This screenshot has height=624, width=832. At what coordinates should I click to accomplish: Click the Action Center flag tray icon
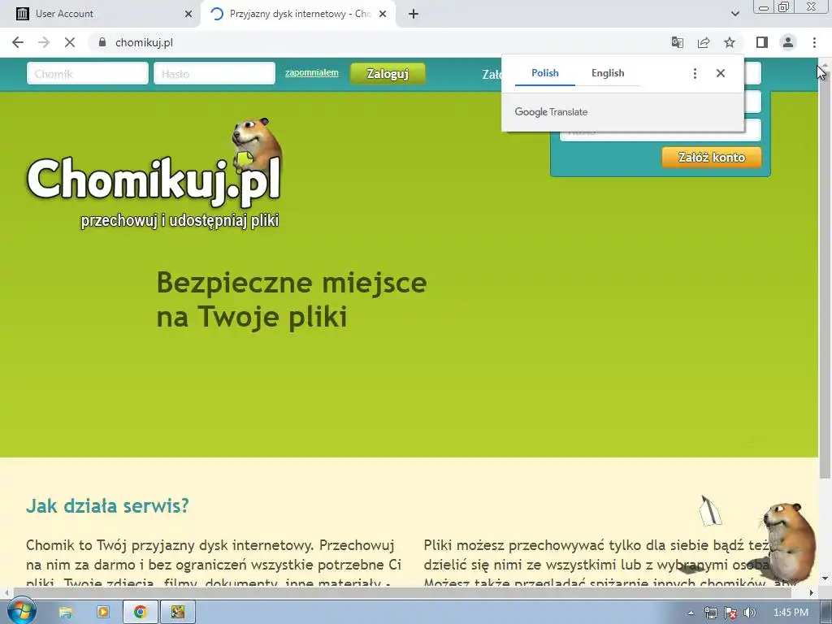730,613
